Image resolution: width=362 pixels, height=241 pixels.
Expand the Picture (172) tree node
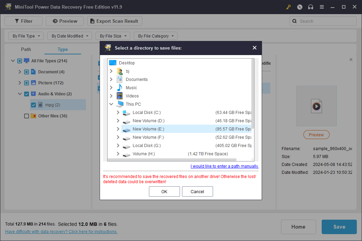click(20, 83)
